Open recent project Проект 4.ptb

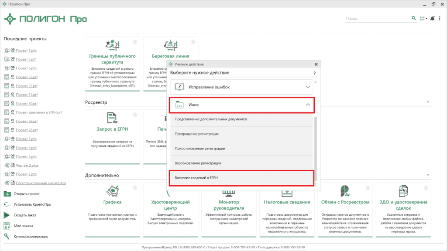(x=26, y=147)
